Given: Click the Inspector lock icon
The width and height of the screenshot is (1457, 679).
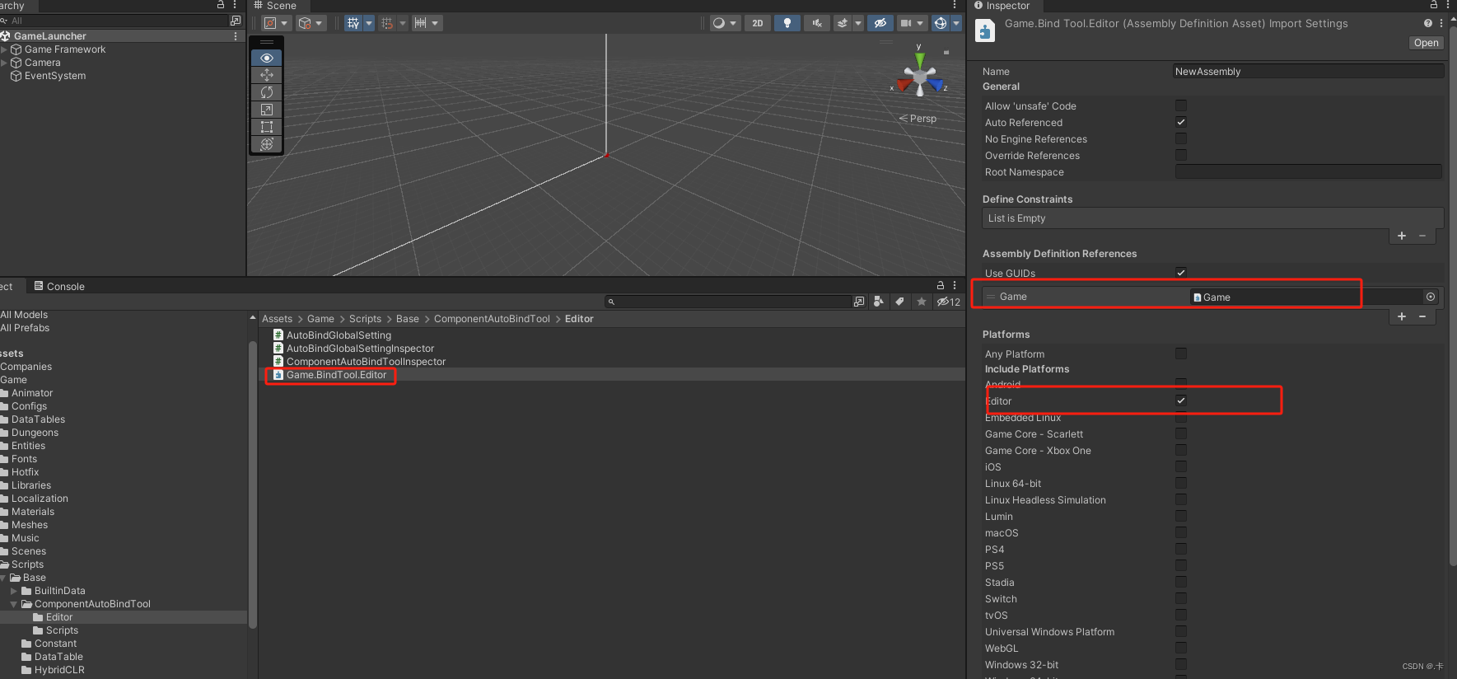Looking at the screenshot, I should (x=1434, y=5).
